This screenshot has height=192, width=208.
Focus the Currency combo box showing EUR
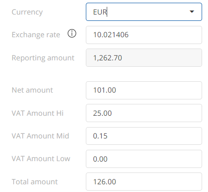pyautogui.click(x=144, y=12)
